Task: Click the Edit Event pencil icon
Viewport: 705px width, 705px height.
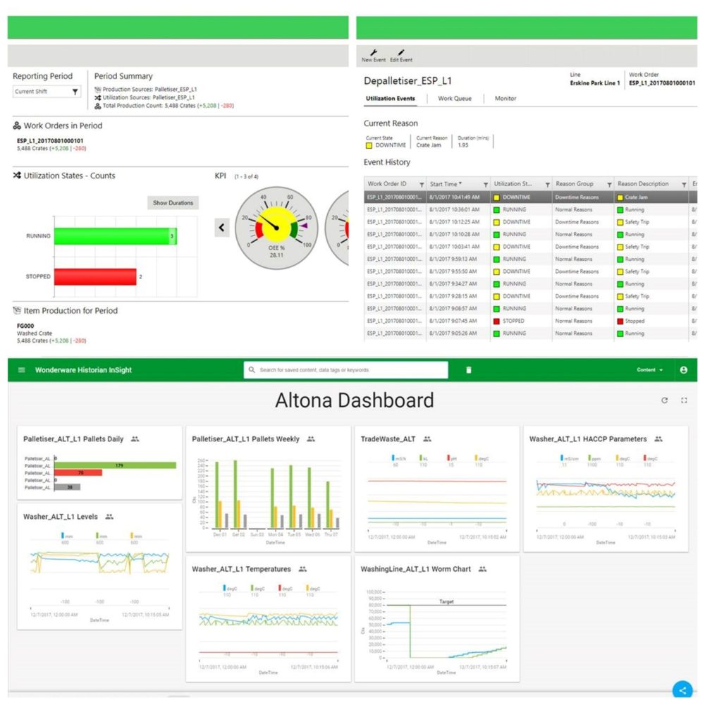Action: pos(400,53)
